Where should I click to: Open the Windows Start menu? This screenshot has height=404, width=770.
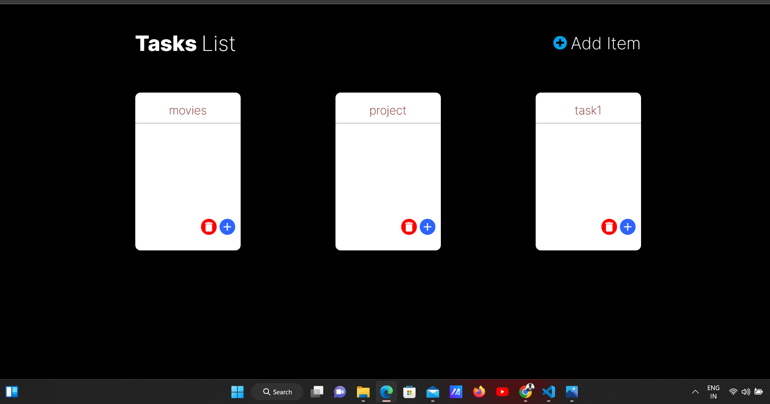point(237,392)
